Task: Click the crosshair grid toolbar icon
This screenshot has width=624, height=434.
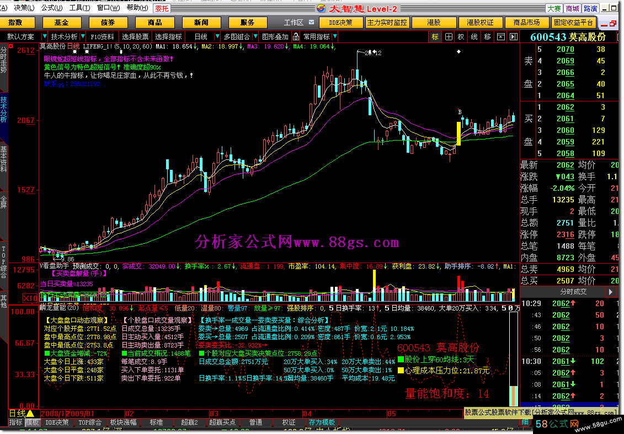Action: (x=449, y=36)
